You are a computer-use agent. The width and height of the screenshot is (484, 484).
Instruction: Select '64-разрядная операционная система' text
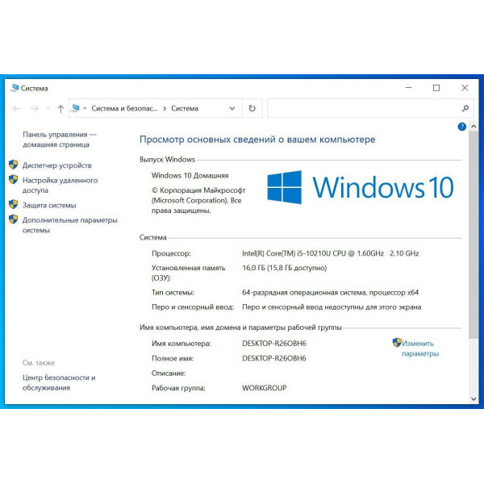[304, 293]
